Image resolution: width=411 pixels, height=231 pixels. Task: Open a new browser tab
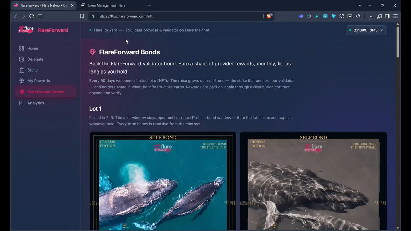pos(149,5)
